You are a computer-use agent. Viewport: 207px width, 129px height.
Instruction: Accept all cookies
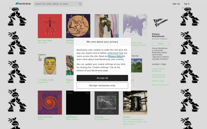point(102,78)
